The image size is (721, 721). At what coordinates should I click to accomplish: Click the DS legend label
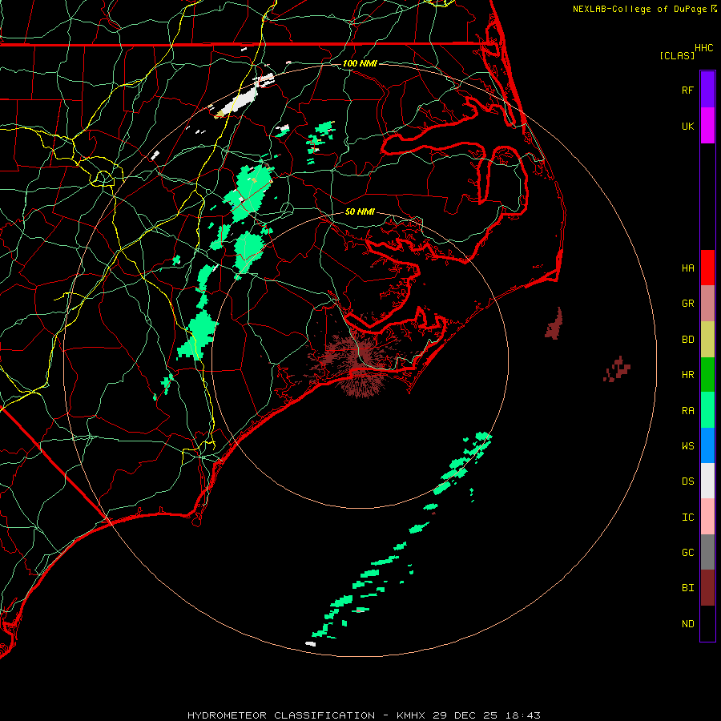pyautogui.click(x=687, y=481)
